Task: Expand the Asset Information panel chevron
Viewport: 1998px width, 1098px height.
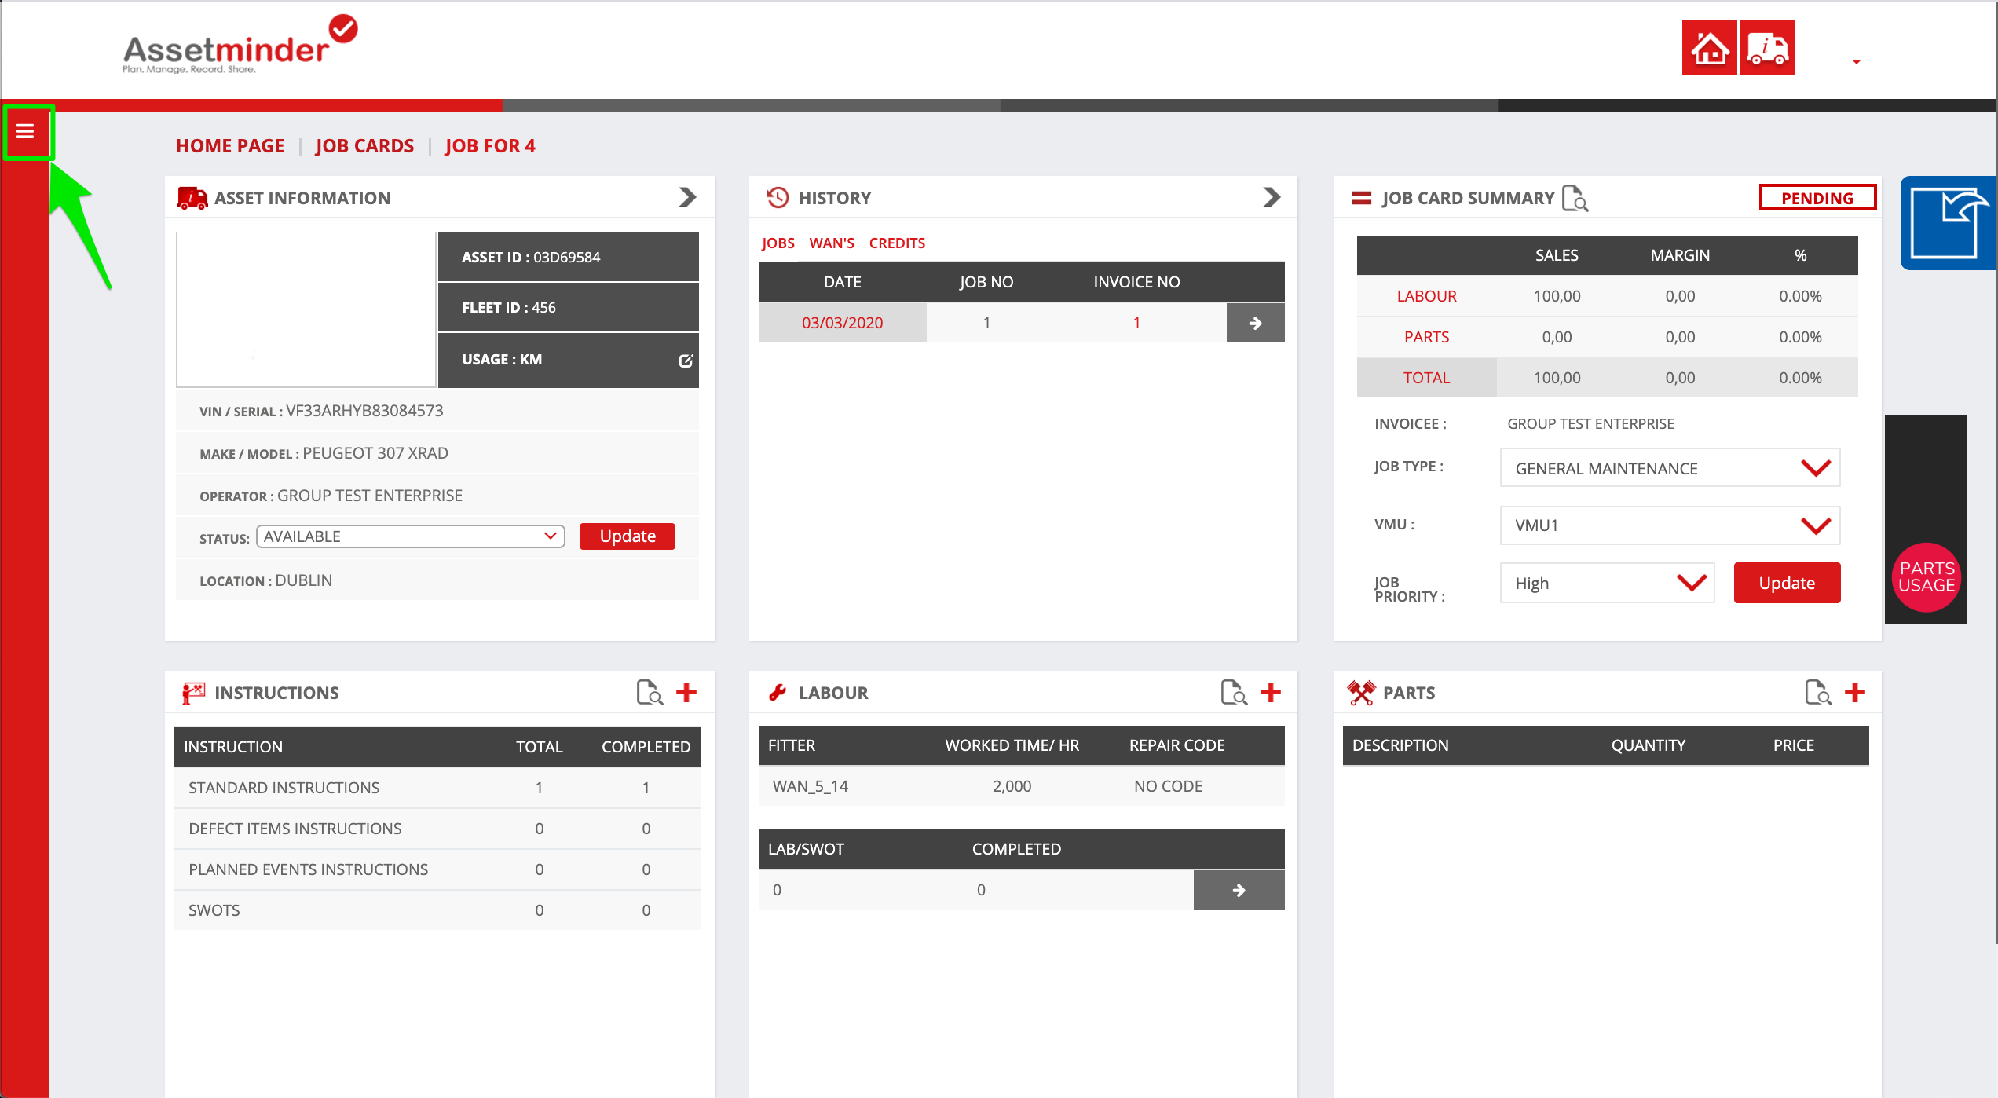Action: [x=688, y=197]
